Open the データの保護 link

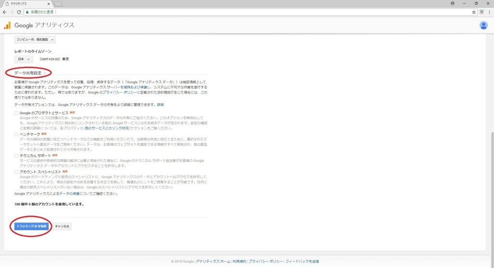click(69, 194)
